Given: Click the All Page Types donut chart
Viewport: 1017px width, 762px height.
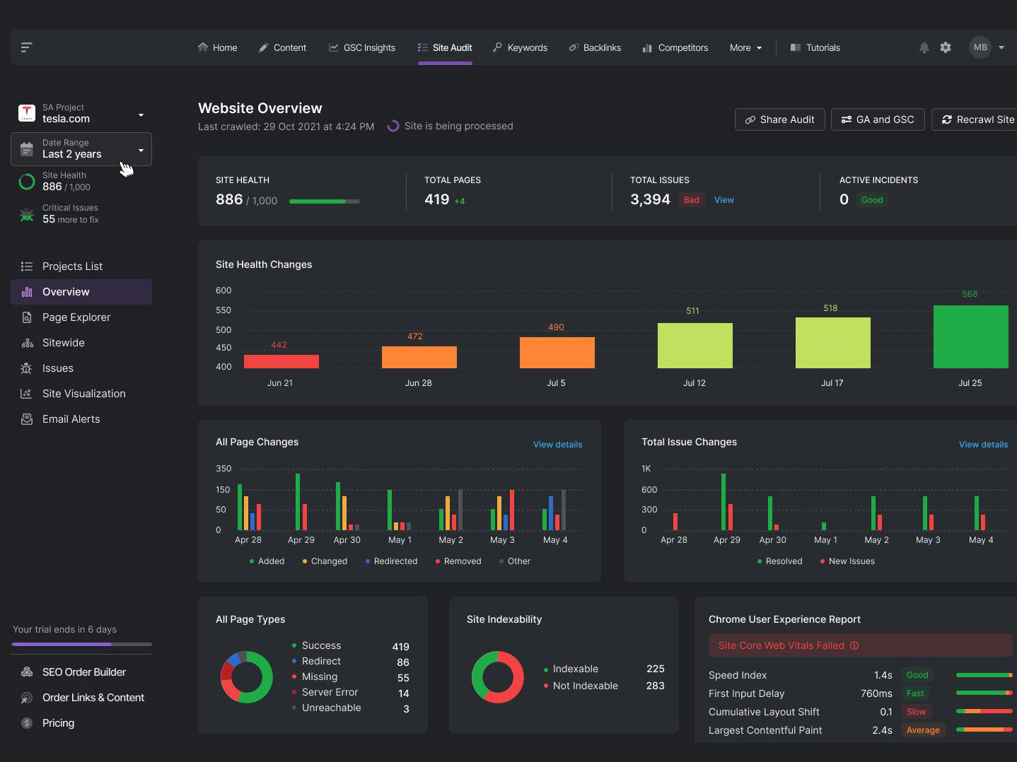Looking at the screenshot, I should 247,677.
